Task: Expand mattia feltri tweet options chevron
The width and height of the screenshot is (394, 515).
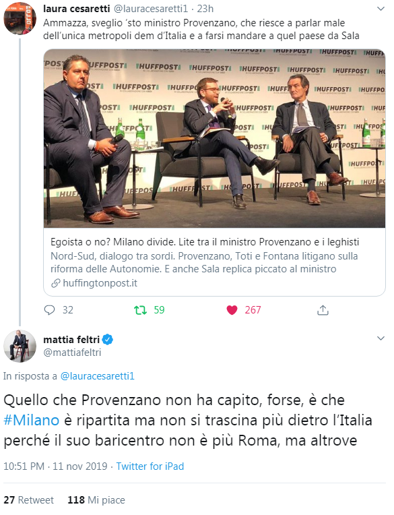Action: click(381, 338)
